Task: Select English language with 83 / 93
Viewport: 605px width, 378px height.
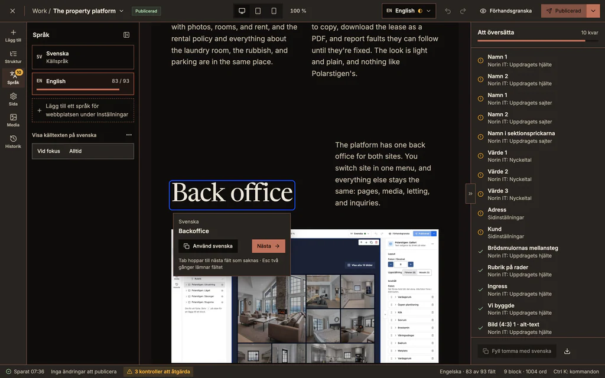Action: coord(83,84)
